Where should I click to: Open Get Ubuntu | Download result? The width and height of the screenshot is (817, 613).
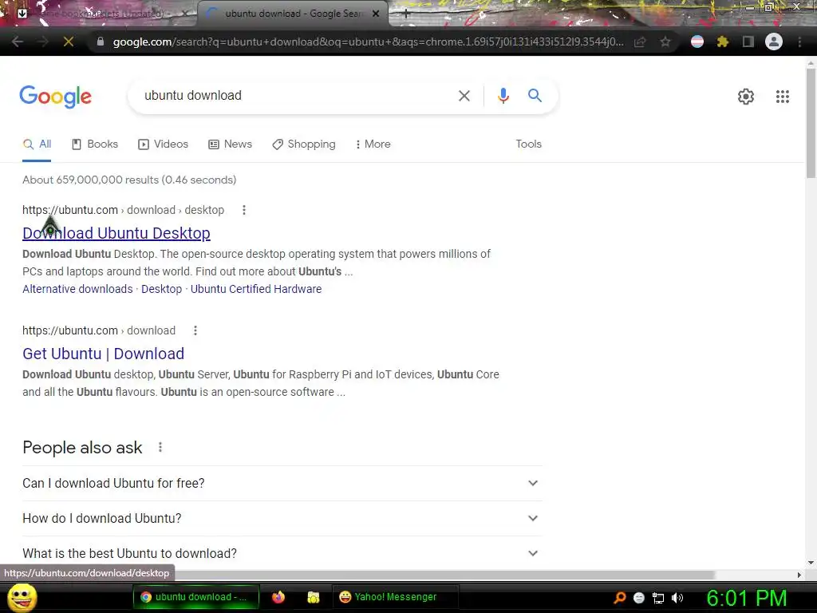pyautogui.click(x=103, y=354)
